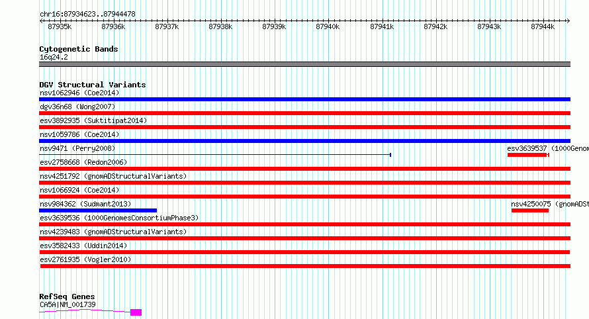Click the Cytogenetic Bands track heading
589x319 pixels.
coord(79,49)
